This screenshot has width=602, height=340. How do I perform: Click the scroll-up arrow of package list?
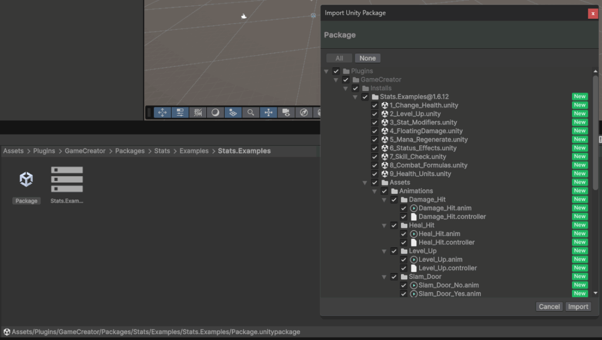tap(596, 71)
